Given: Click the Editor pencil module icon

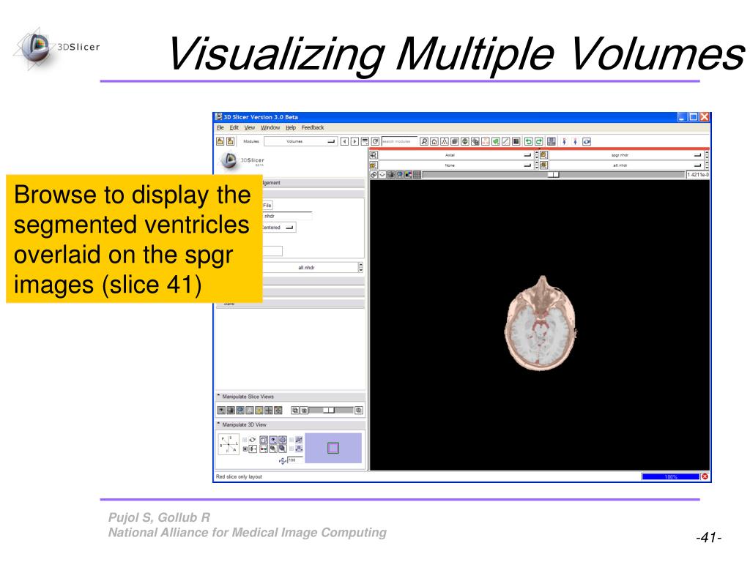Looking at the screenshot, I should (x=506, y=141).
